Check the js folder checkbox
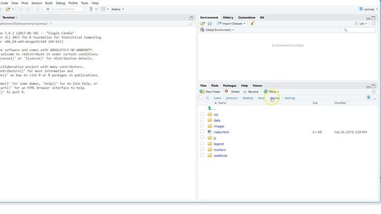 (x=202, y=137)
